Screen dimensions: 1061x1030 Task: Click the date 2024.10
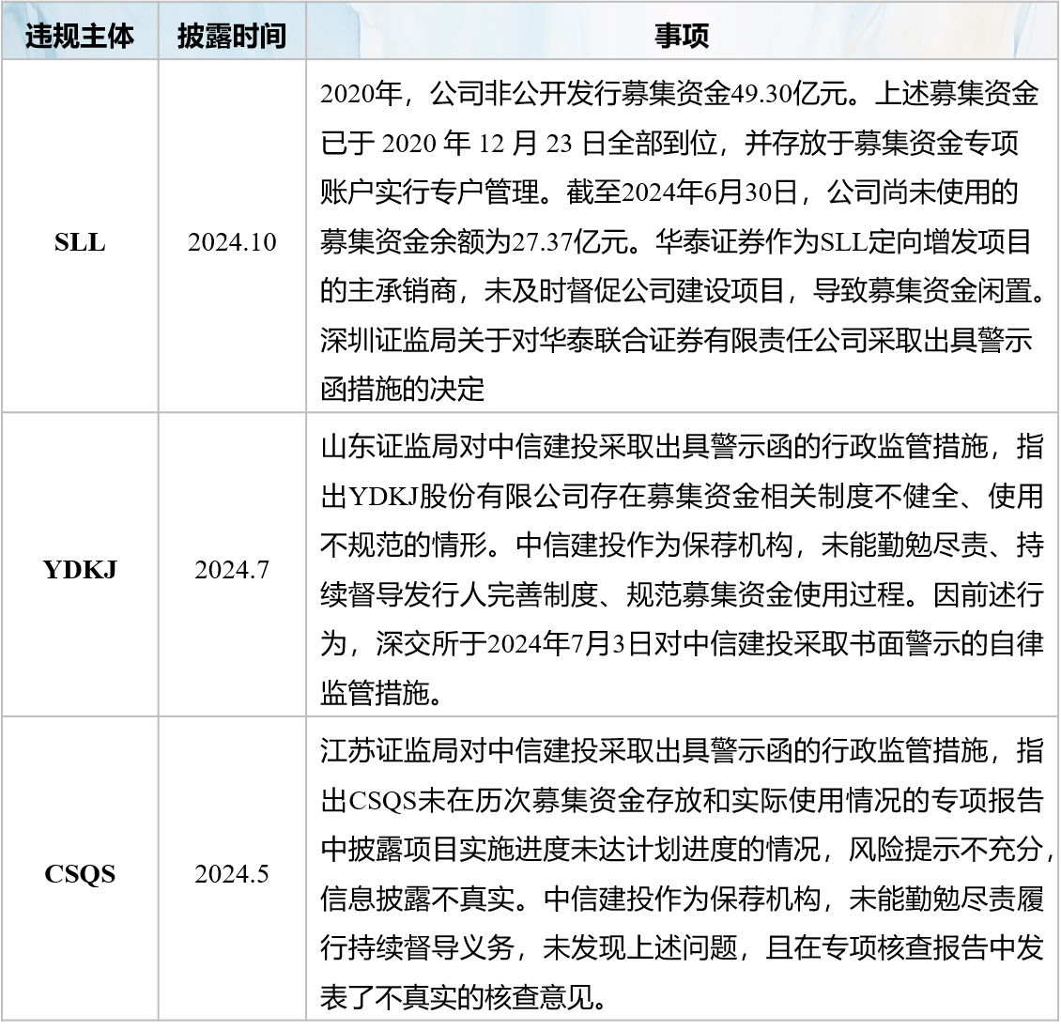click(232, 241)
